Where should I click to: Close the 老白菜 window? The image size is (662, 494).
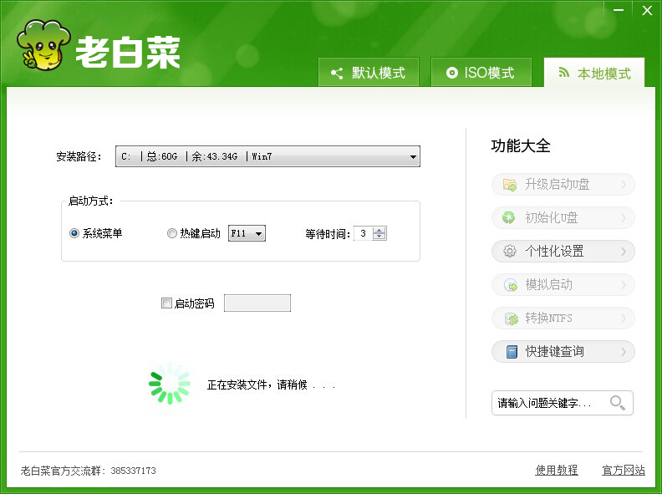pos(647,10)
